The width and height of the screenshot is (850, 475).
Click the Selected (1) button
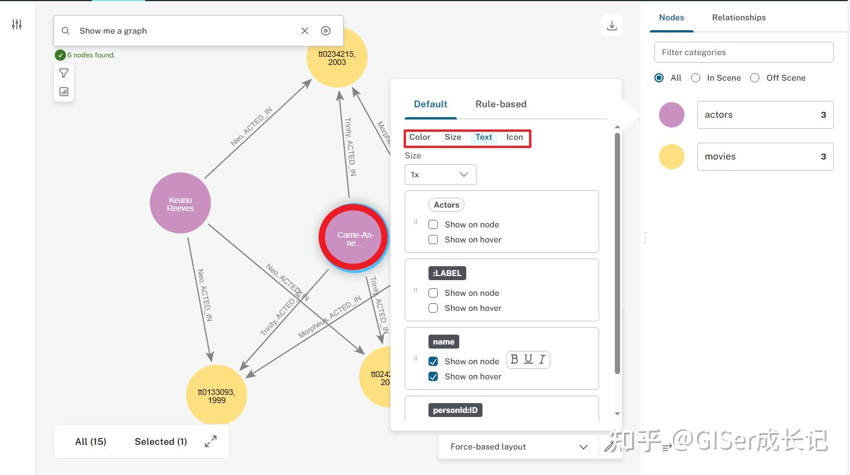(x=160, y=441)
